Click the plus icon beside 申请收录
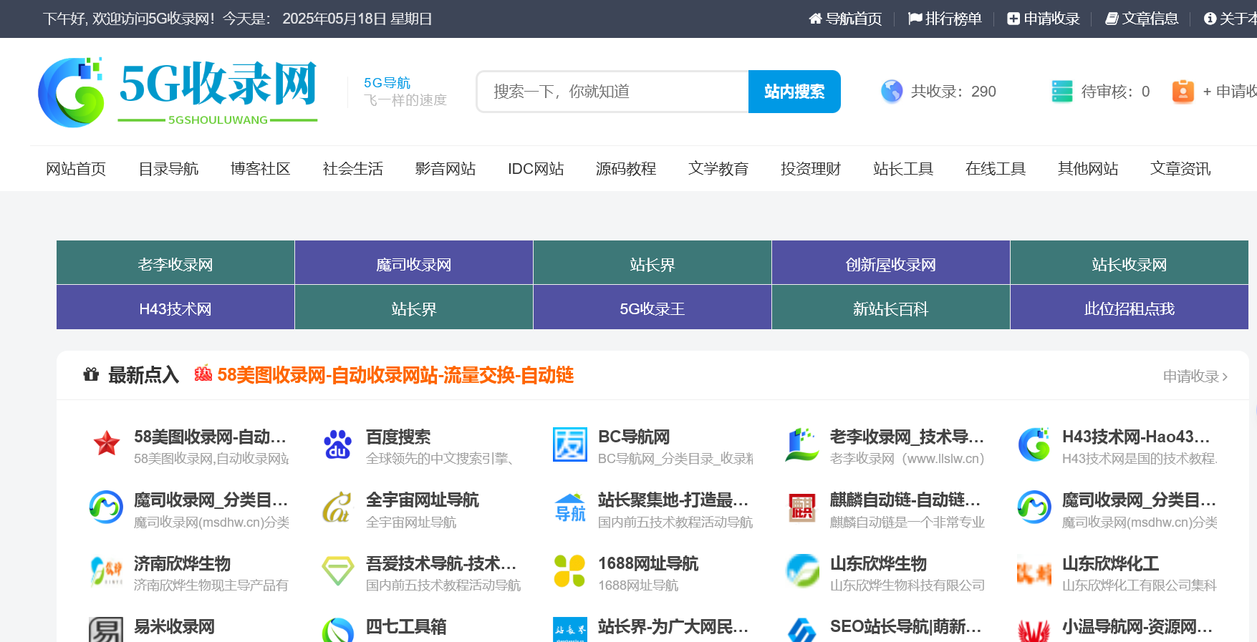The height and width of the screenshot is (642, 1257). tap(1013, 19)
